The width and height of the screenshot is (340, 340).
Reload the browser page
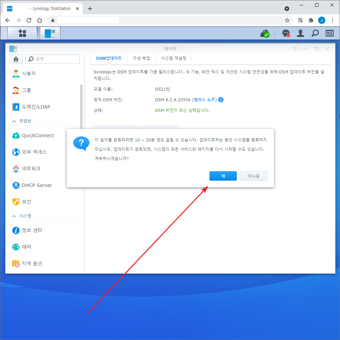coord(29,20)
